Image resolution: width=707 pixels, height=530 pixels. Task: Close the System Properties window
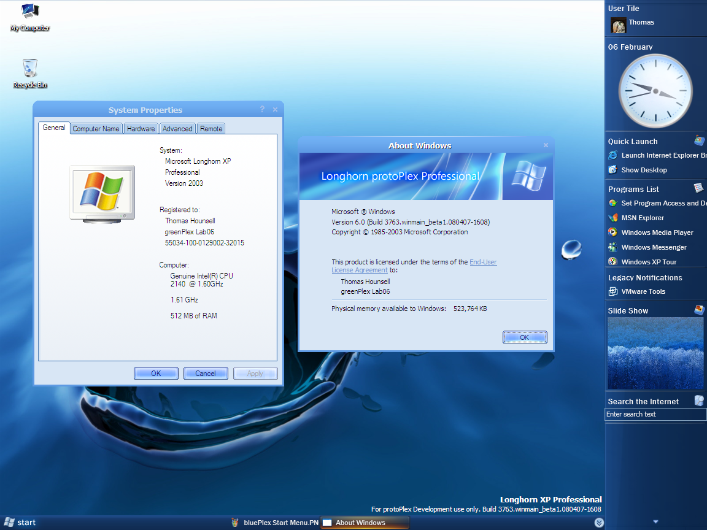tap(275, 110)
